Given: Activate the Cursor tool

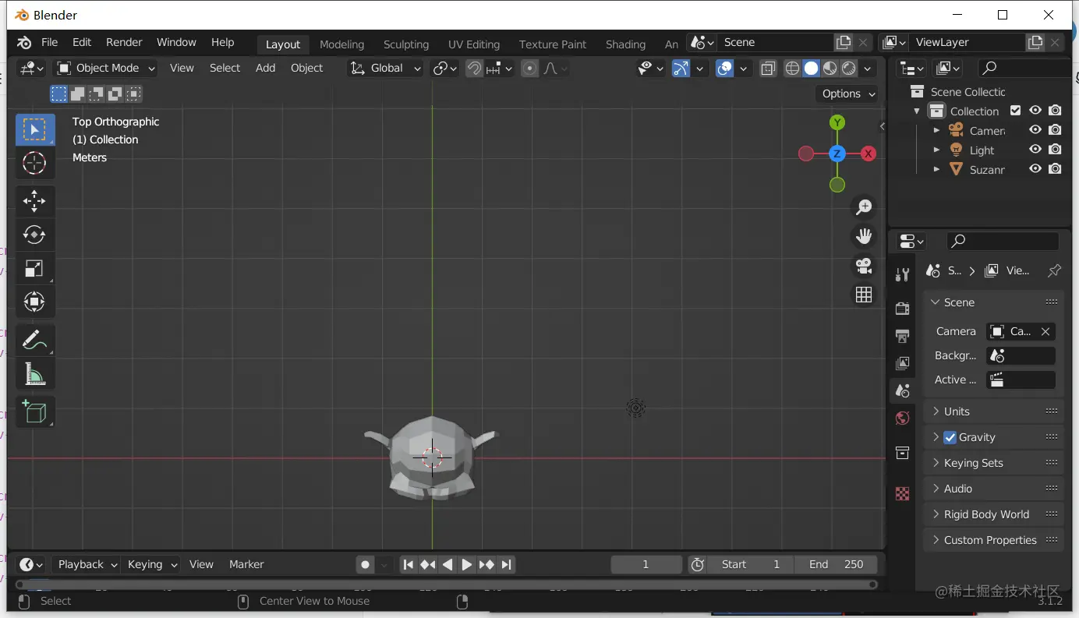Looking at the screenshot, I should click(35, 163).
